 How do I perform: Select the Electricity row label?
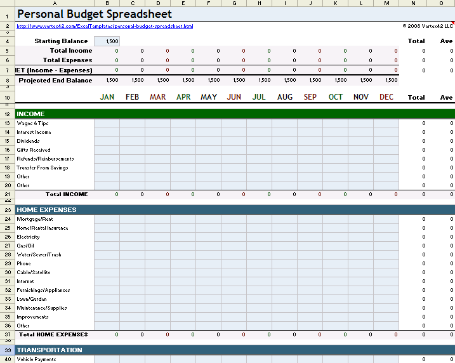tap(28, 237)
